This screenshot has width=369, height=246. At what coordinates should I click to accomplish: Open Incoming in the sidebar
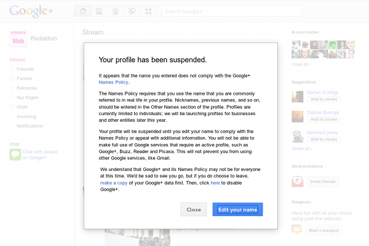tap(26, 116)
